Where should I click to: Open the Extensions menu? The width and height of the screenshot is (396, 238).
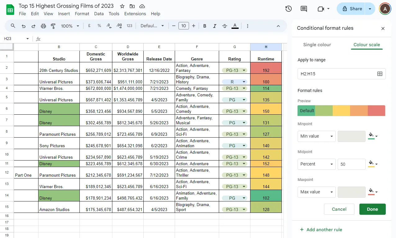[135, 14]
